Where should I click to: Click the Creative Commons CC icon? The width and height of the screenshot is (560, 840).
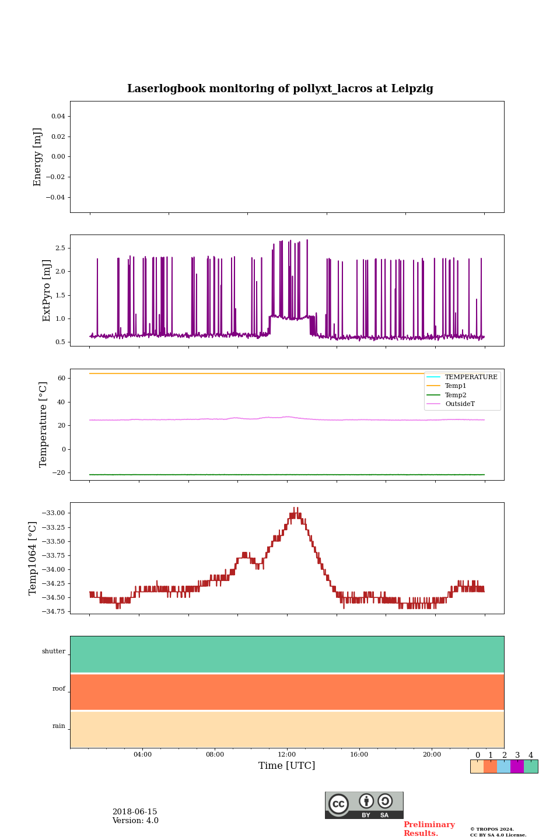[338, 804]
